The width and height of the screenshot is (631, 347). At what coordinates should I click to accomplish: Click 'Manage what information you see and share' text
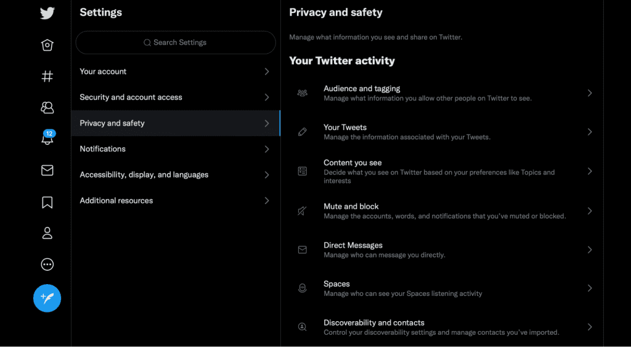pyautogui.click(x=376, y=38)
